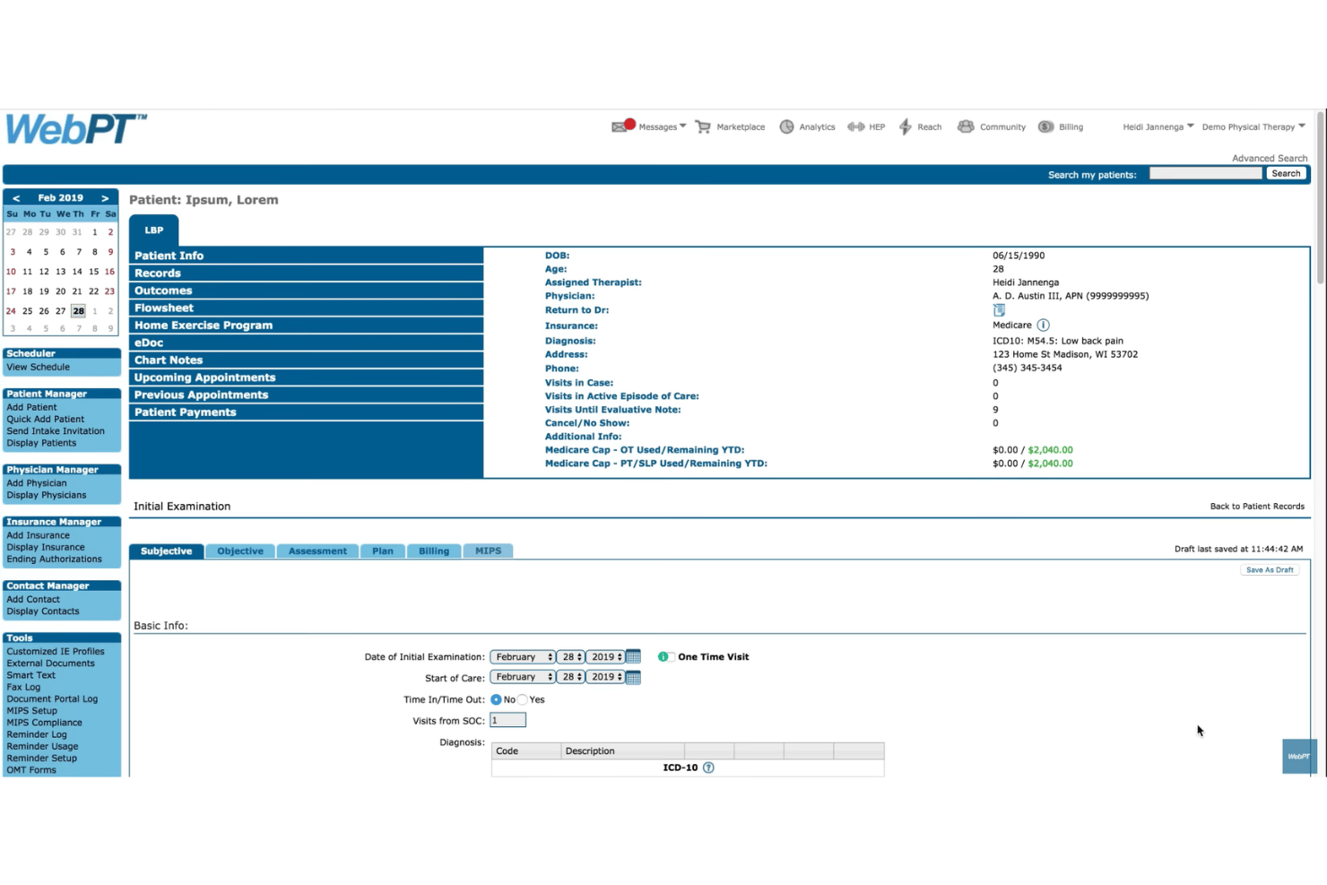Image resolution: width=1327 pixels, height=885 pixels.
Task: Open year dropdown for Date of Initial Examination
Action: click(x=605, y=656)
